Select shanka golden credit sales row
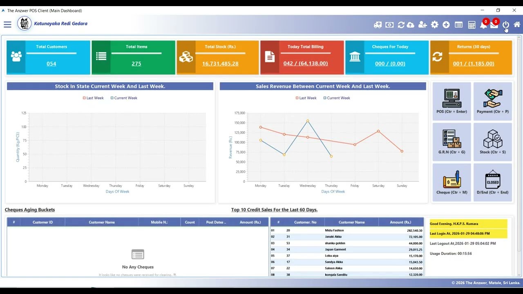 [x=347, y=243]
